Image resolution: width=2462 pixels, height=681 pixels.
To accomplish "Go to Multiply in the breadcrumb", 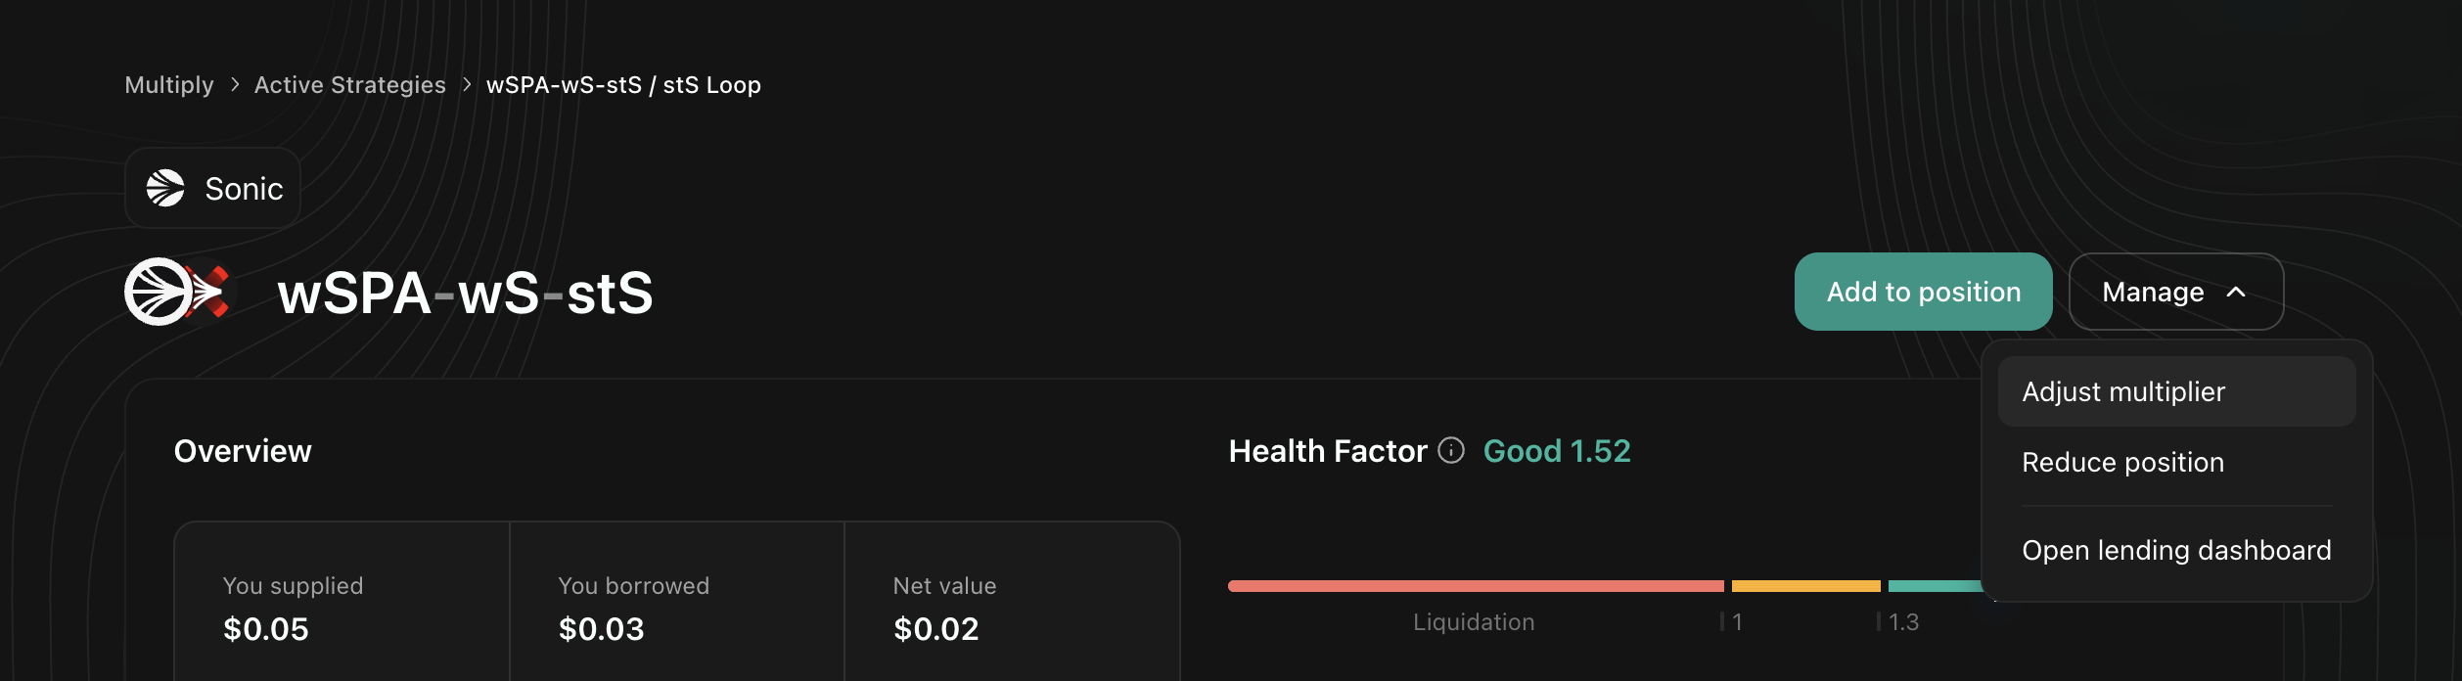I will click(169, 85).
